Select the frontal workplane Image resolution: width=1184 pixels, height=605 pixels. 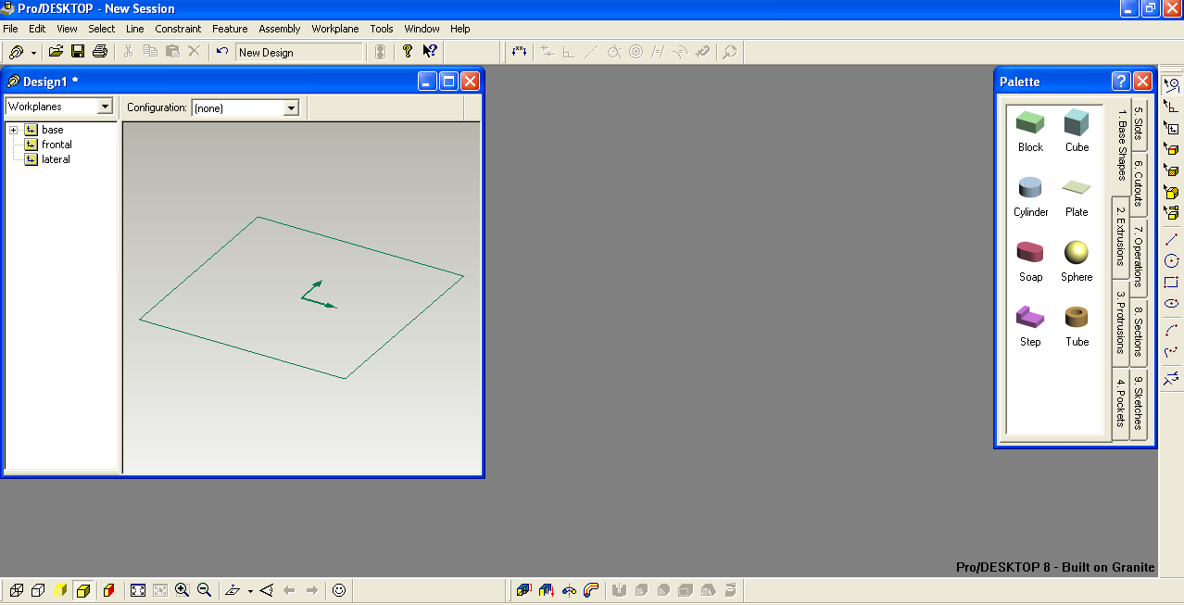point(57,145)
